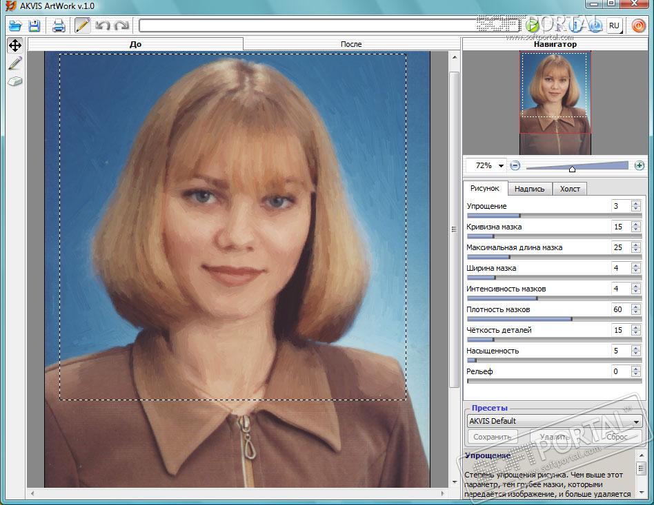Open the AKVIS Default presets dropdown

point(554,421)
